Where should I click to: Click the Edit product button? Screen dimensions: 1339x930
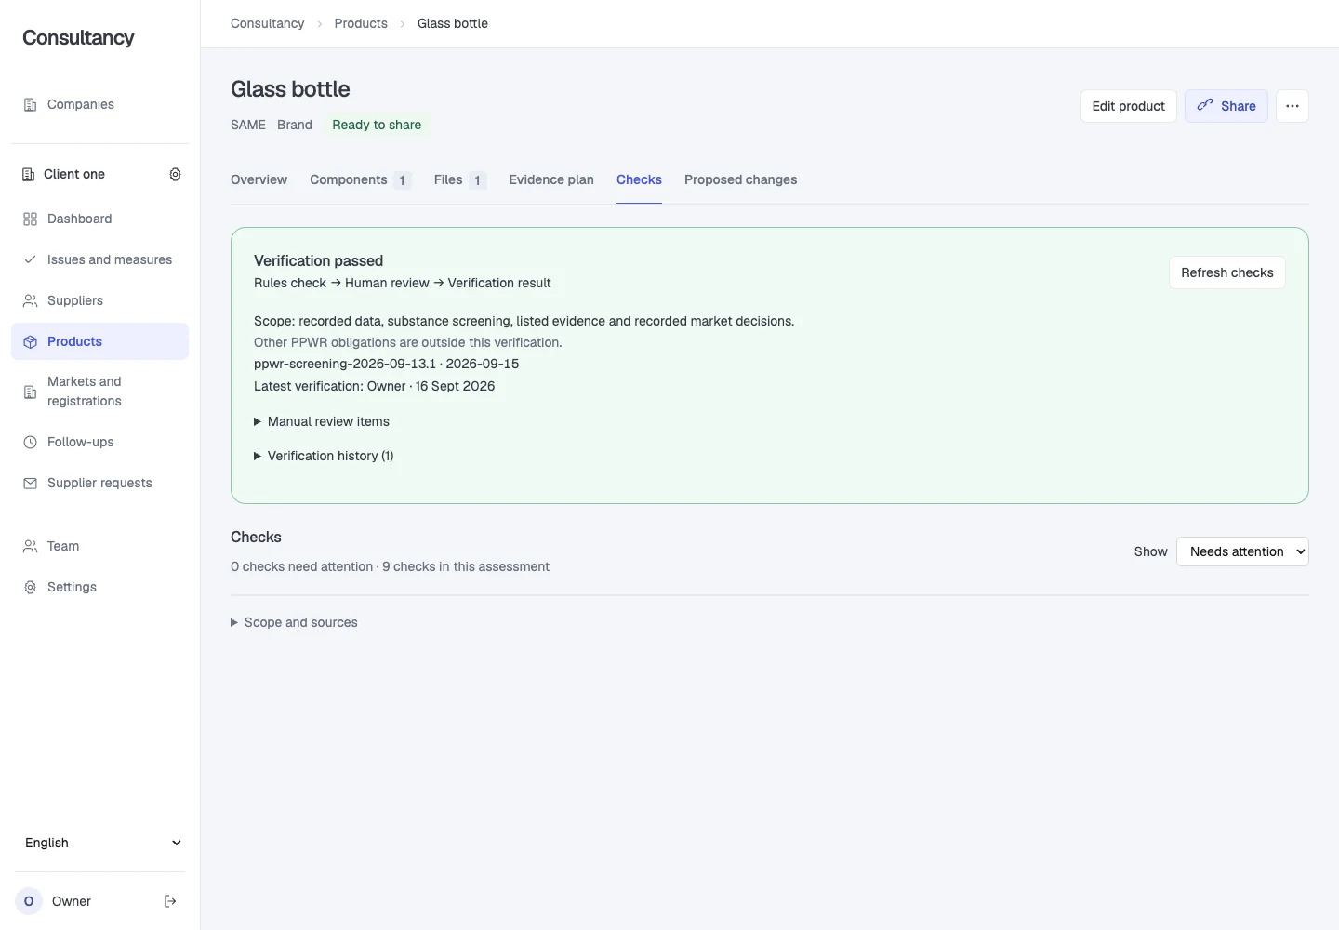tap(1128, 106)
